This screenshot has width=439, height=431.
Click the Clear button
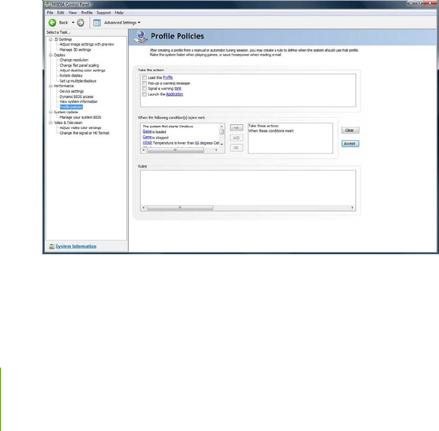click(x=350, y=130)
